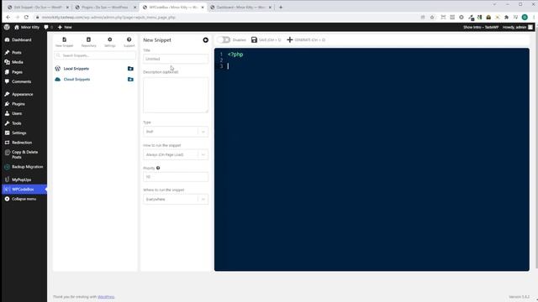Switch to the Dashboard browser tab

coord(241,8)
